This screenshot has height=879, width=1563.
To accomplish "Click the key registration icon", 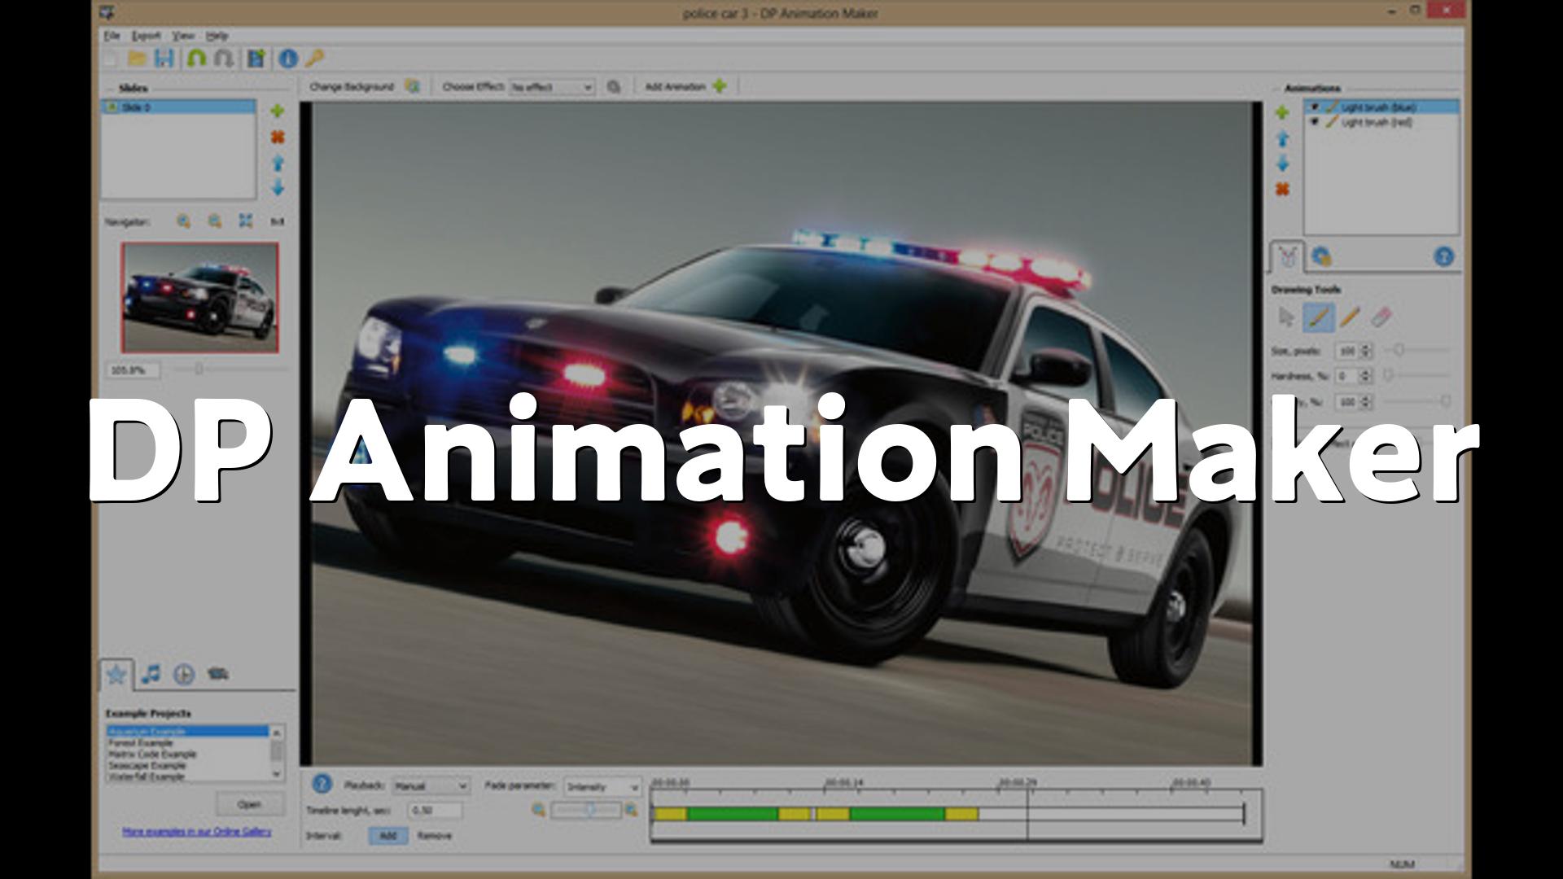I will (314, 58).
